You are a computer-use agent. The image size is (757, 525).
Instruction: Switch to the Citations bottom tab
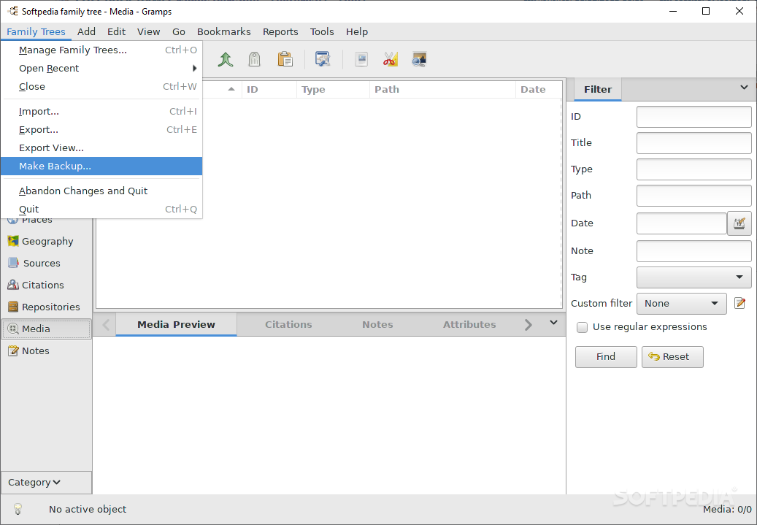[288, 324]
